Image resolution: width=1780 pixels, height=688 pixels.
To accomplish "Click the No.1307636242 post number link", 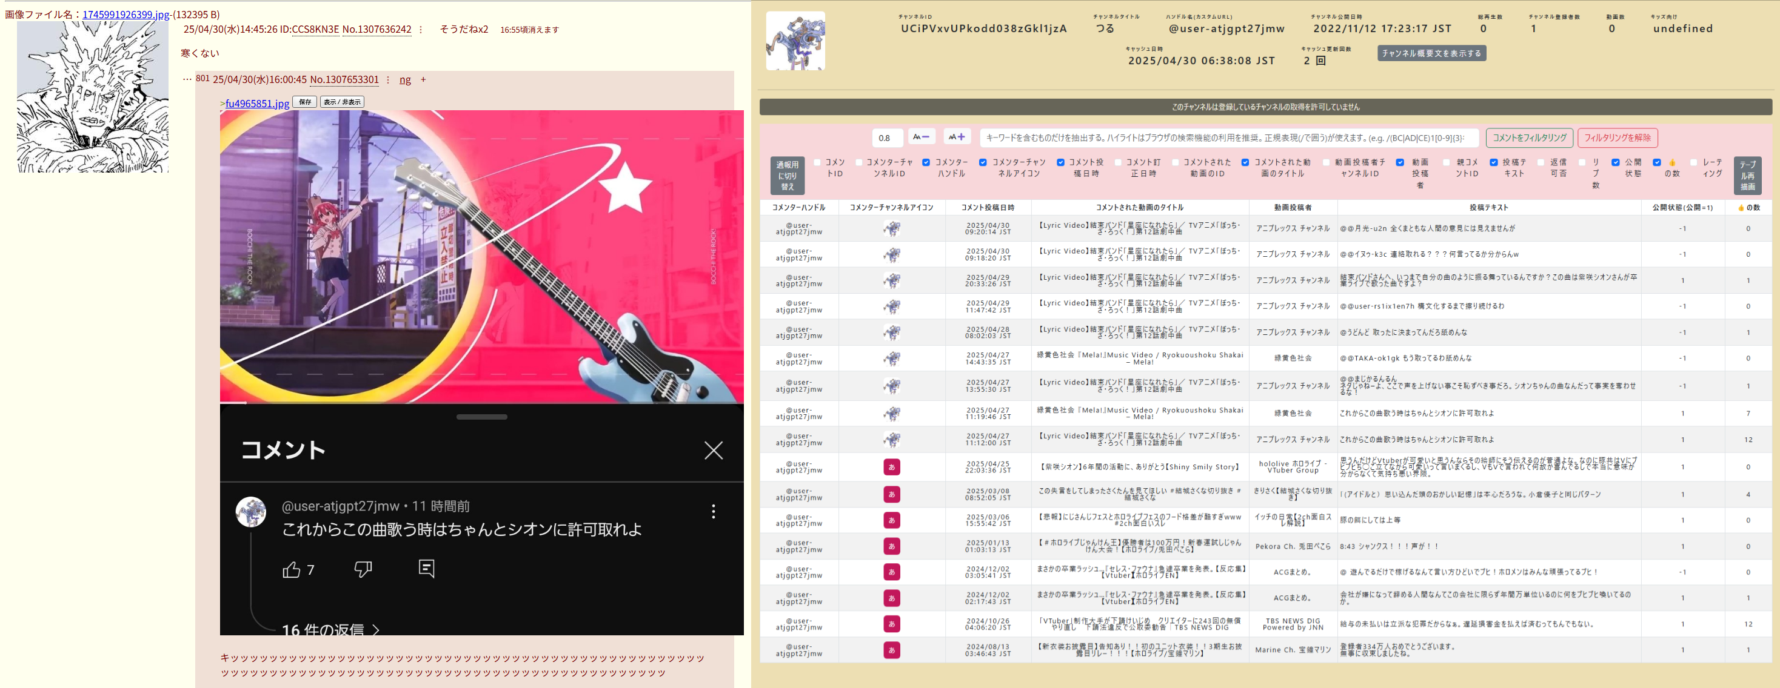I will [x=376, y=30].
